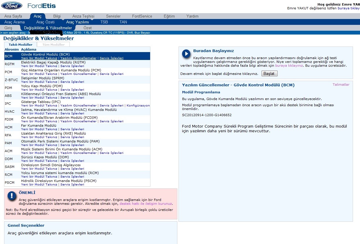360x244 pixels.
Task: Open the TAN submenu
Action: click(123, 22)
